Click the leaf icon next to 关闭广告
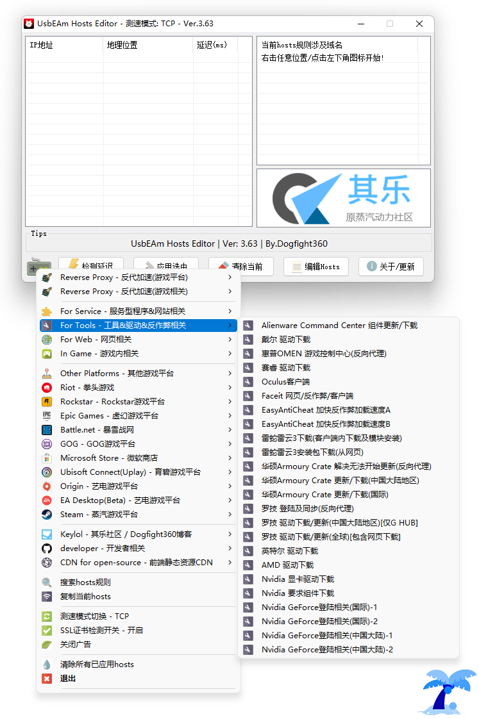This screenshot has width=479, height=719. [x=47, y=644]
